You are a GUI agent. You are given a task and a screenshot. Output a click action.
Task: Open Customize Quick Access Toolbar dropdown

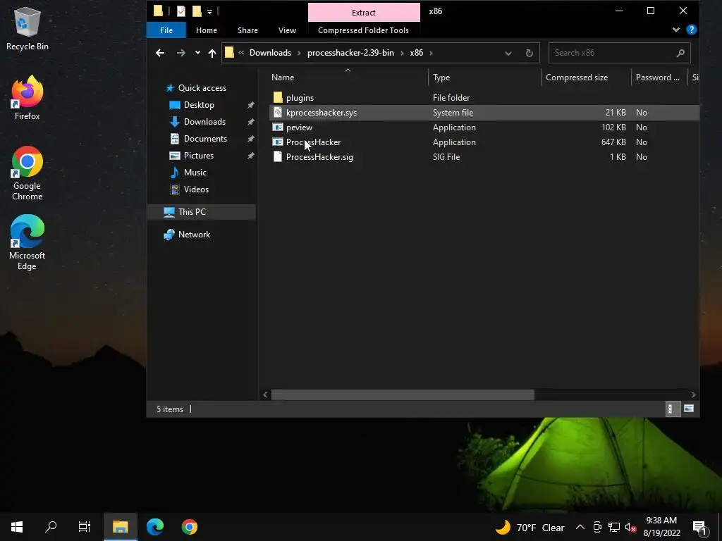209,11
